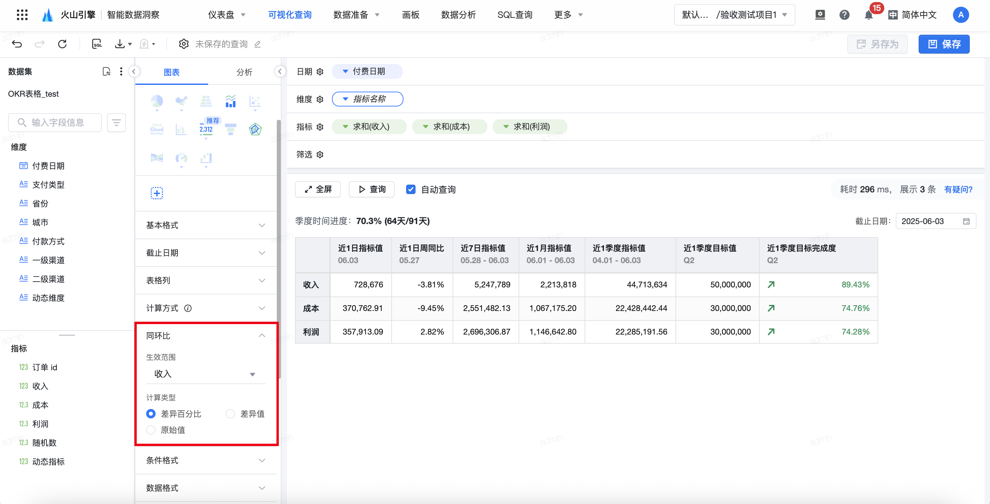Viewport: 990px width, 504px height.
Task: Click the 查询 run button
Action: pos(371,189)
